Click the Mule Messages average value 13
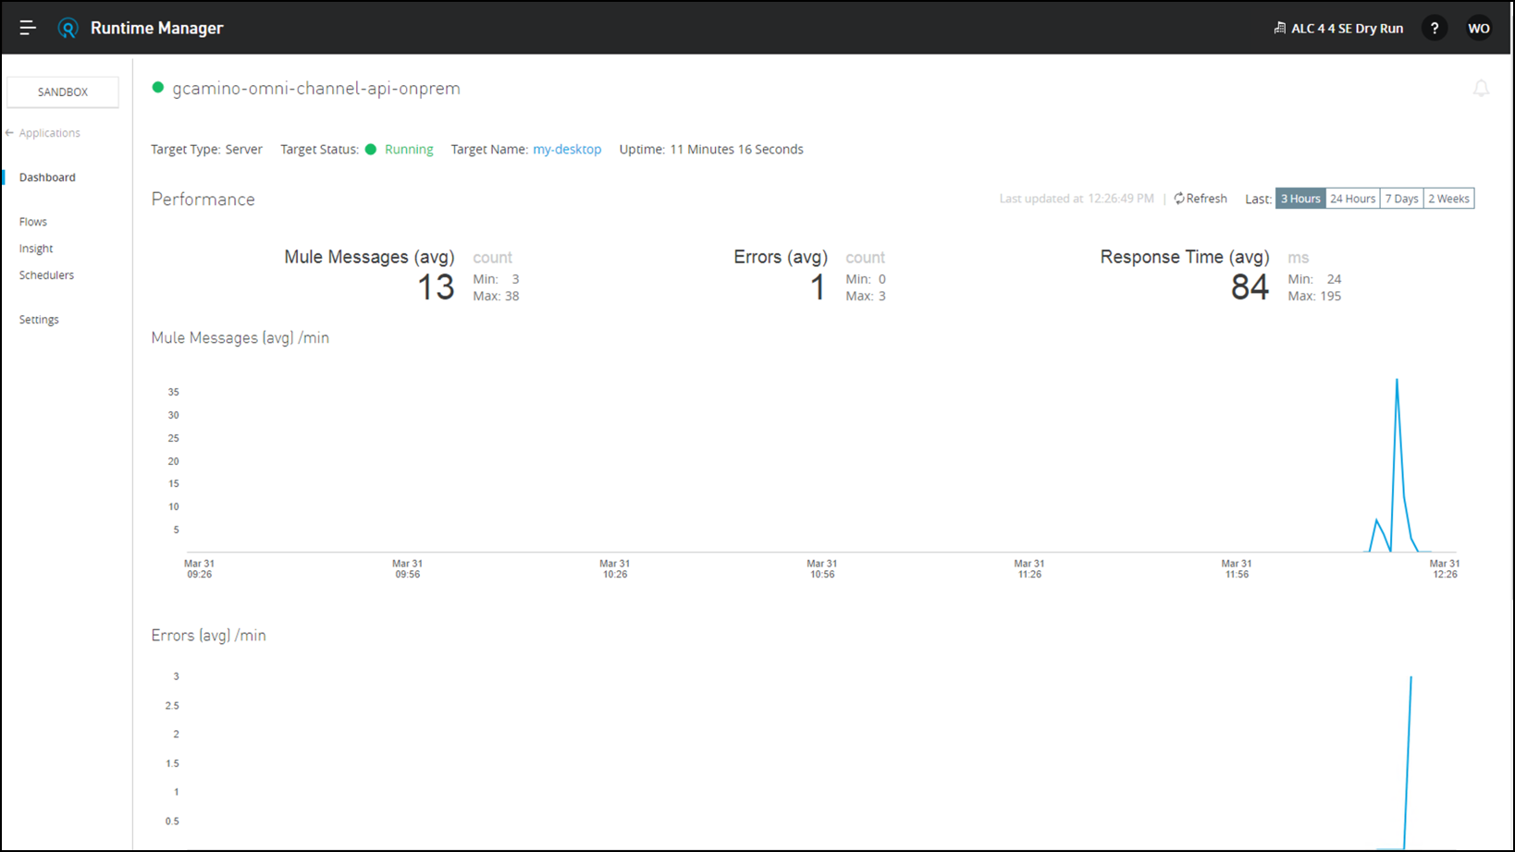This screenshot has width=1515, height=852. tap(436, 287)
